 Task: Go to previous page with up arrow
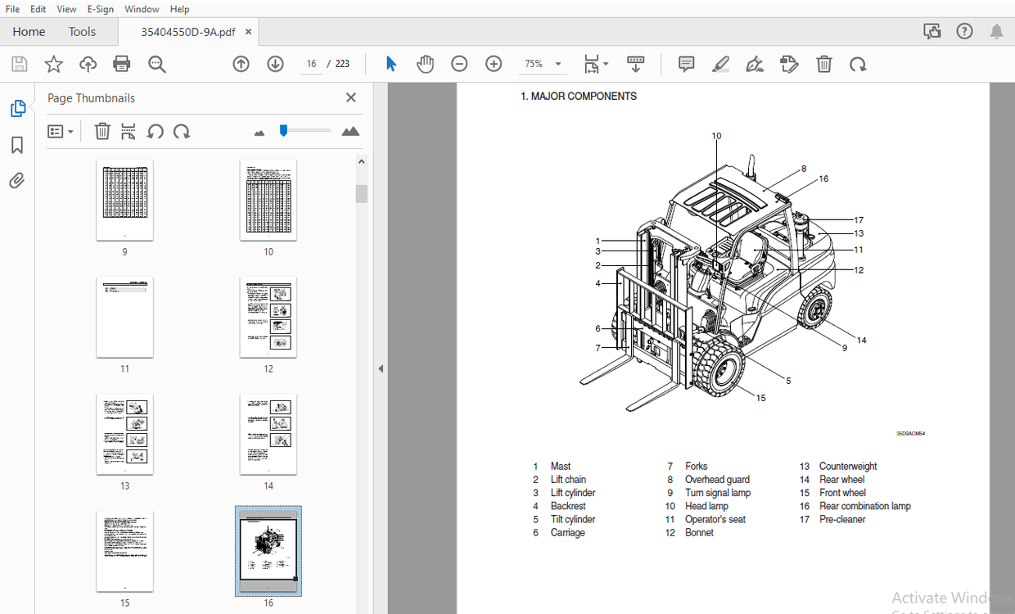coord(241,63)
